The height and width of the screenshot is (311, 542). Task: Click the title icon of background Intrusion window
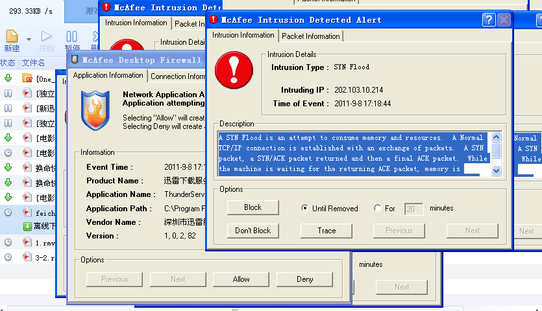pos(106,7)
